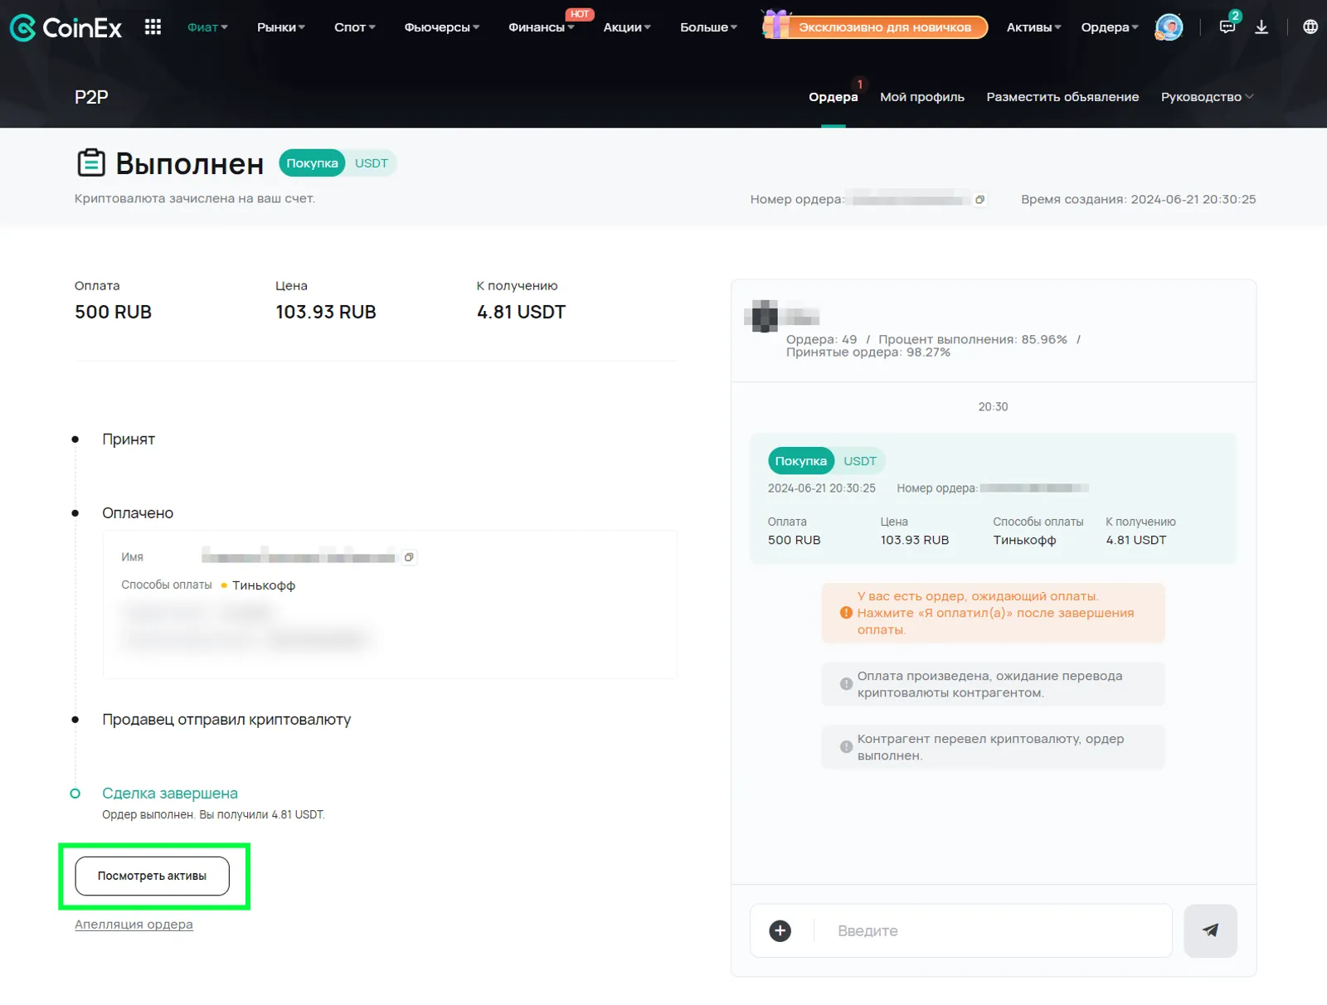Click the Принят order step
The image size is (1327, 1005).
129,439
